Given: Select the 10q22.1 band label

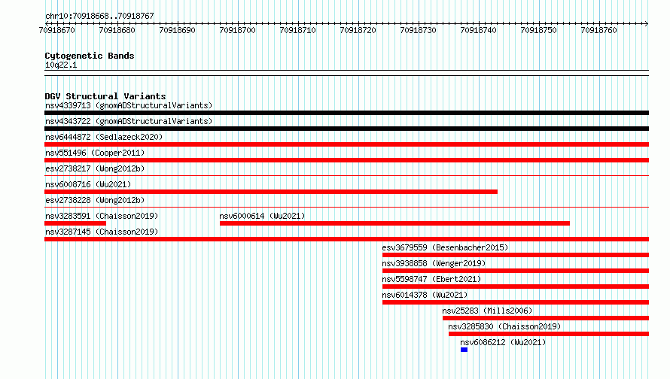Looking at the screenshot, I should [x=61, y=65].
